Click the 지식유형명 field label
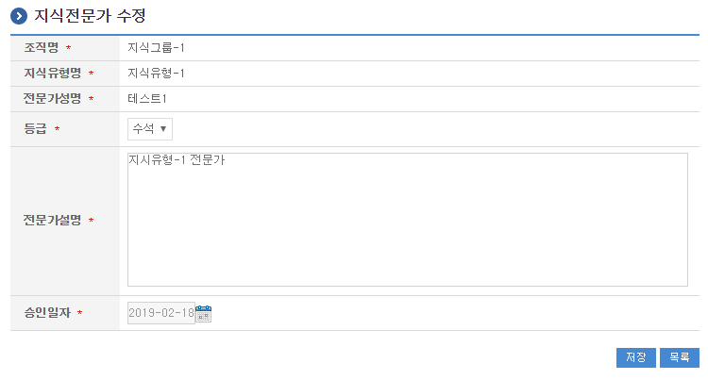 coord(52,73)
